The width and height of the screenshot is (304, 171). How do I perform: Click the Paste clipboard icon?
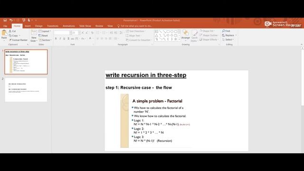click(x=4, y=33)
